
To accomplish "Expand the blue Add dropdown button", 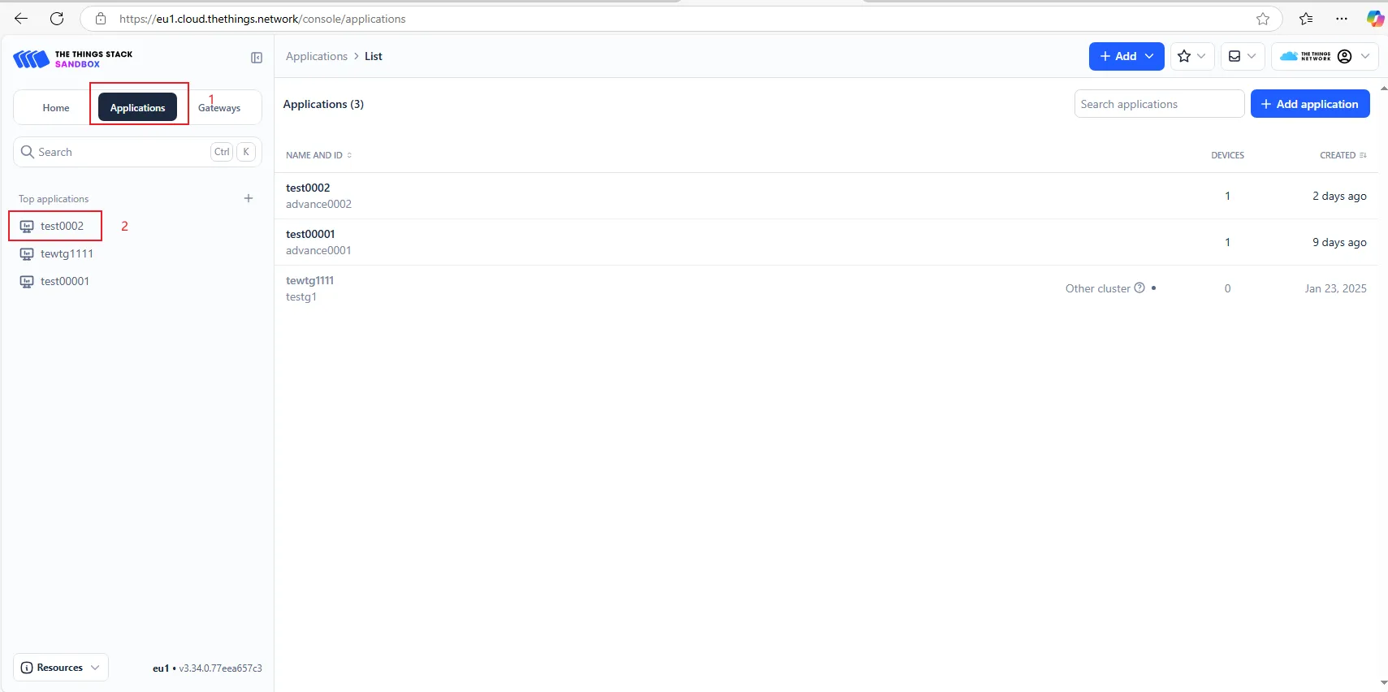I will pyautogui.click(x=1126, y=56).
